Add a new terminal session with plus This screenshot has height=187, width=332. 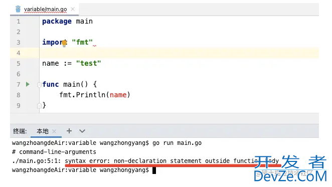pyautogui.click(x=69, y=131)
